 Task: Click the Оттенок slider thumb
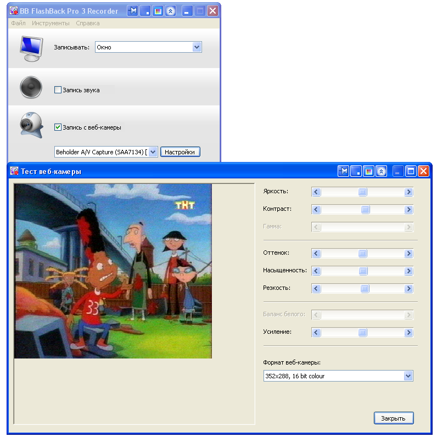362,253
